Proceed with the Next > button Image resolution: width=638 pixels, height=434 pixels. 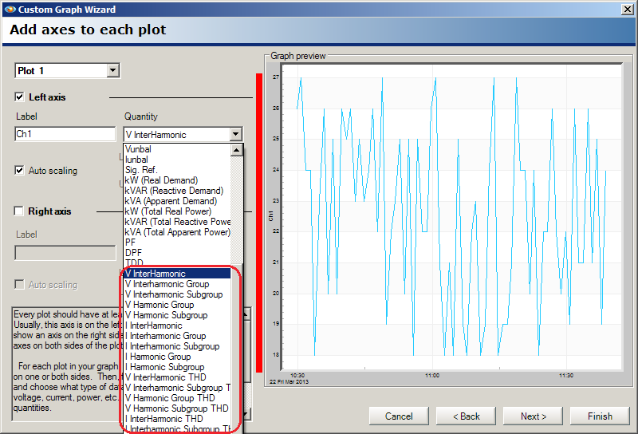tap(533, 416)
